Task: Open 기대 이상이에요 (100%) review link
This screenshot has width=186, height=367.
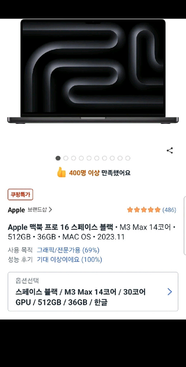Action: 70,259
